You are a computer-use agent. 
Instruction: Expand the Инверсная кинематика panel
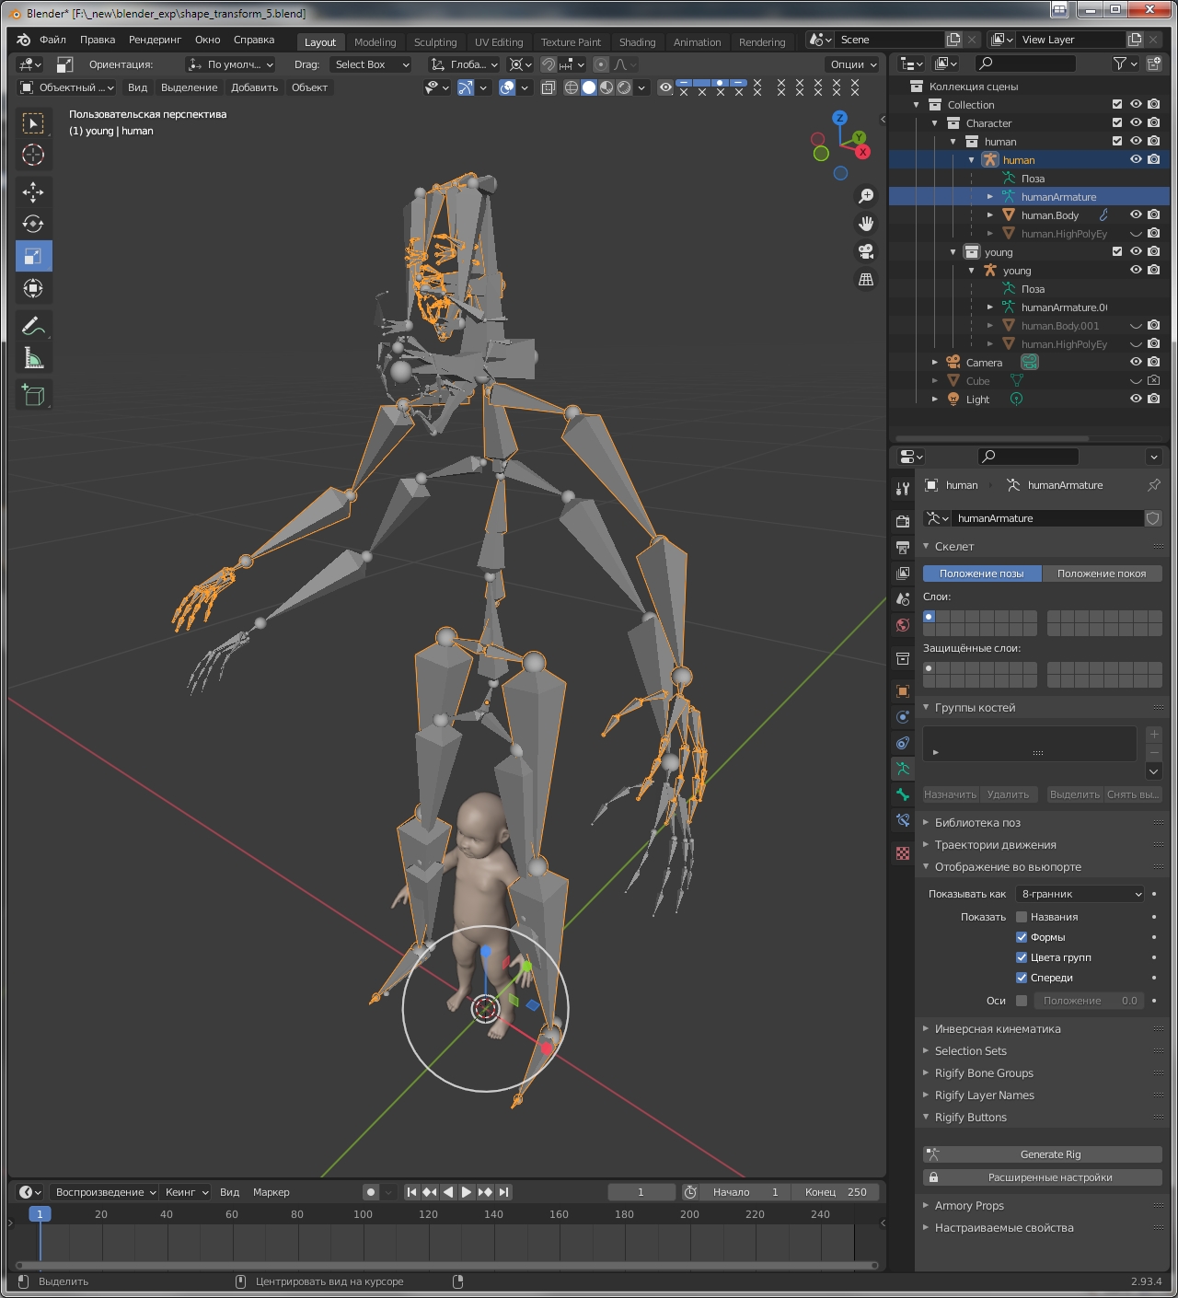998,1029
